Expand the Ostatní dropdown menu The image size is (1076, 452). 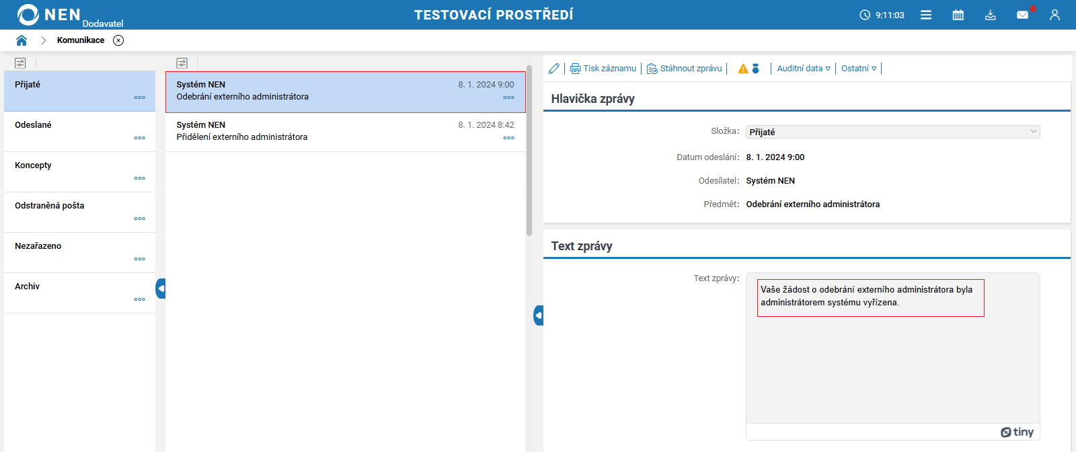859,69
